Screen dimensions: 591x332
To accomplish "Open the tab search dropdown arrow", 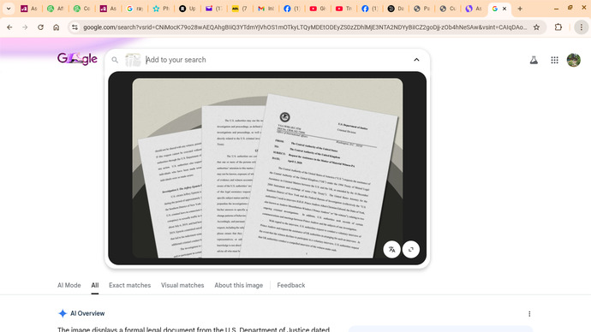I will click(9, 9).
